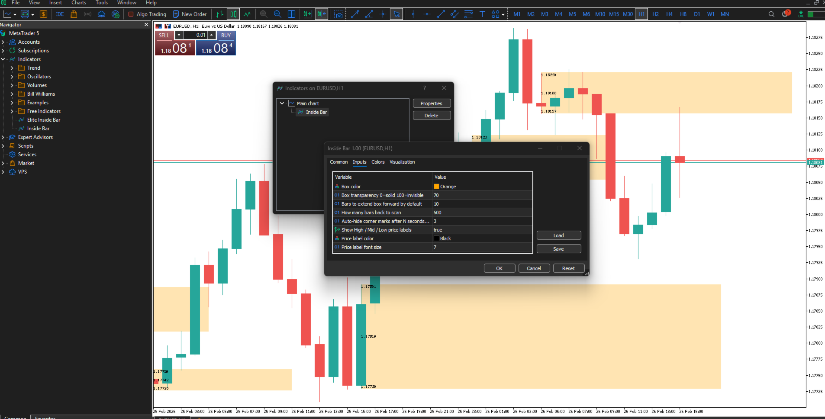Screen dimensions: 825x419
Task: Open the Insert menu
Action: point(55,3)
